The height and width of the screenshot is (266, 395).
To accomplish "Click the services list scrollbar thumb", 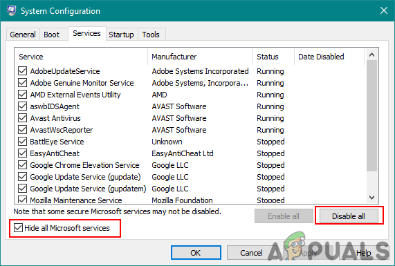I will (371, 116).
